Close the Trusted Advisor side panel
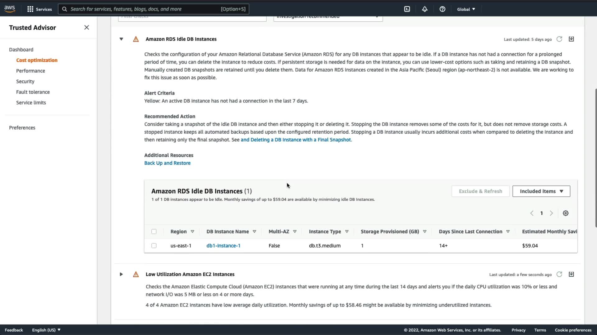 86,28
